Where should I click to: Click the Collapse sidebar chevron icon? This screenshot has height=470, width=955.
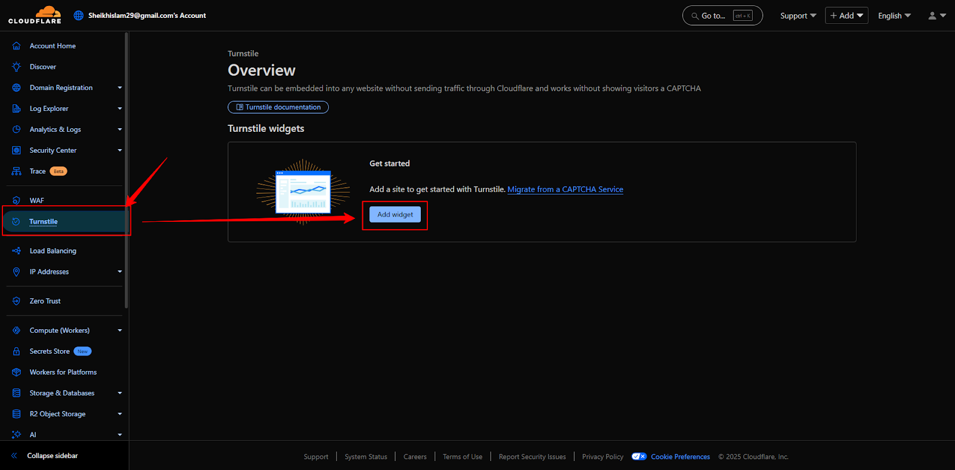click(14, 456)
